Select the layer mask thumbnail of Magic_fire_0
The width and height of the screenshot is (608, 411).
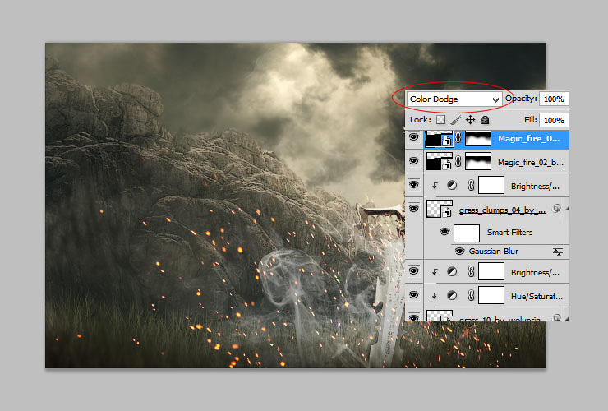click(x=478, y=139)
